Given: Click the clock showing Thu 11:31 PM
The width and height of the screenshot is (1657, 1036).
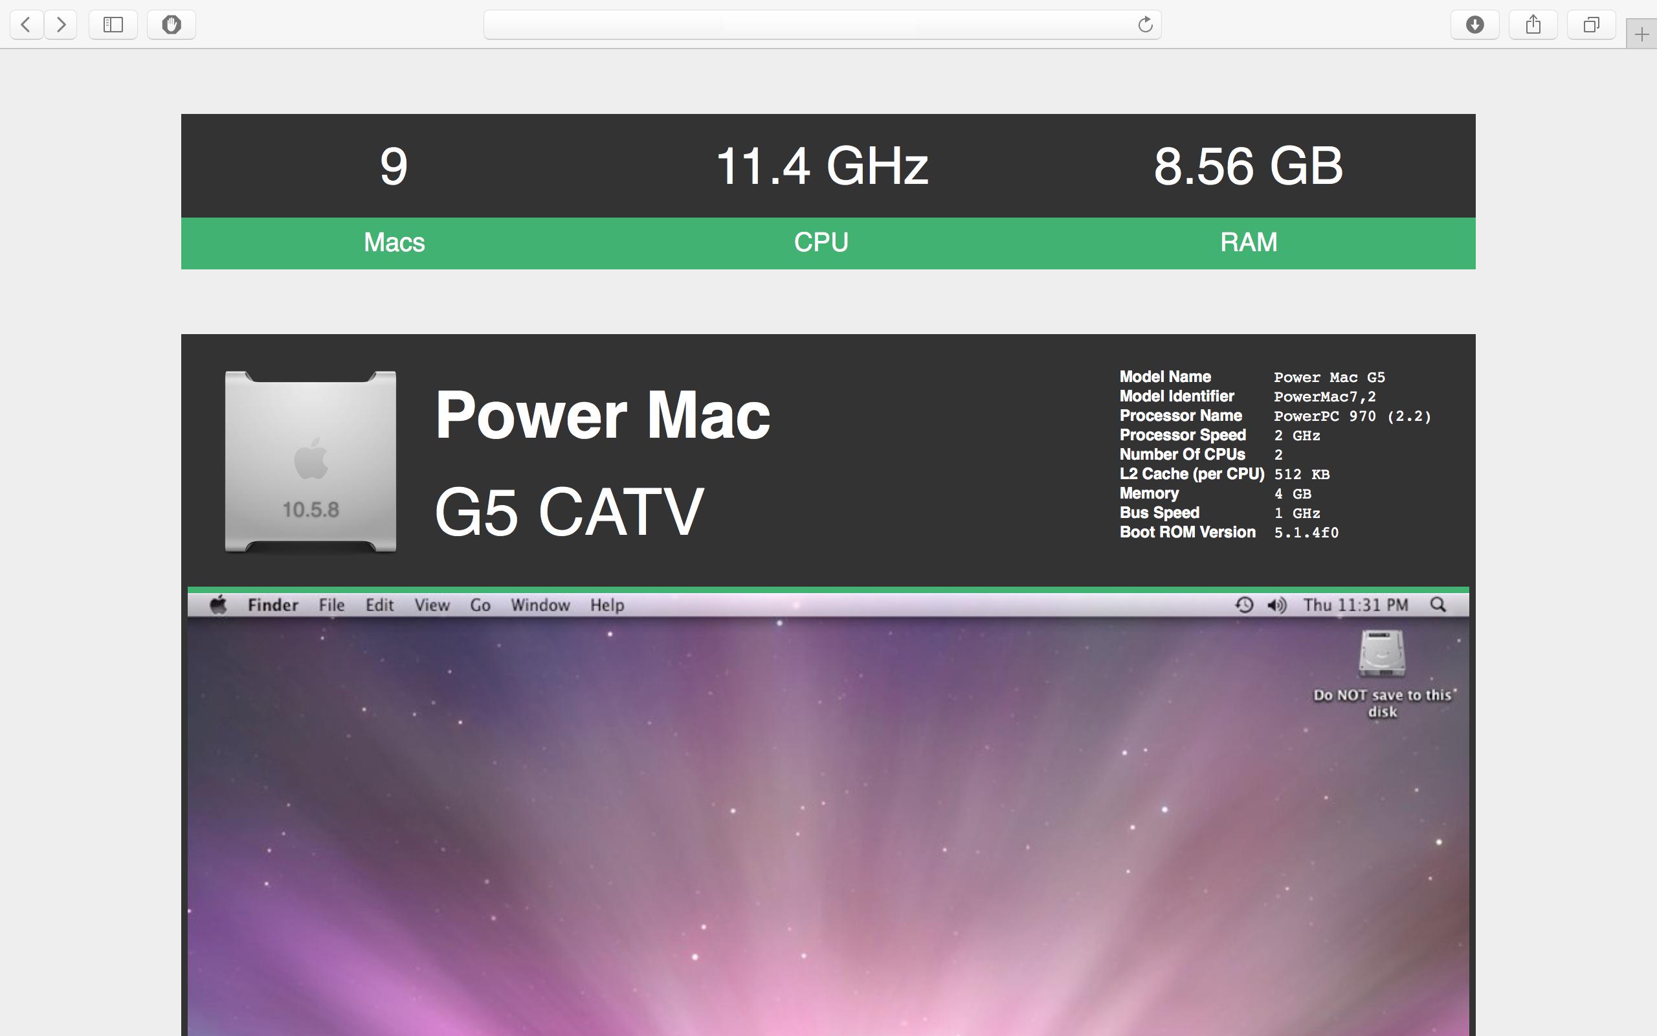Looking at the screenshot, I should click(1356, 605).
